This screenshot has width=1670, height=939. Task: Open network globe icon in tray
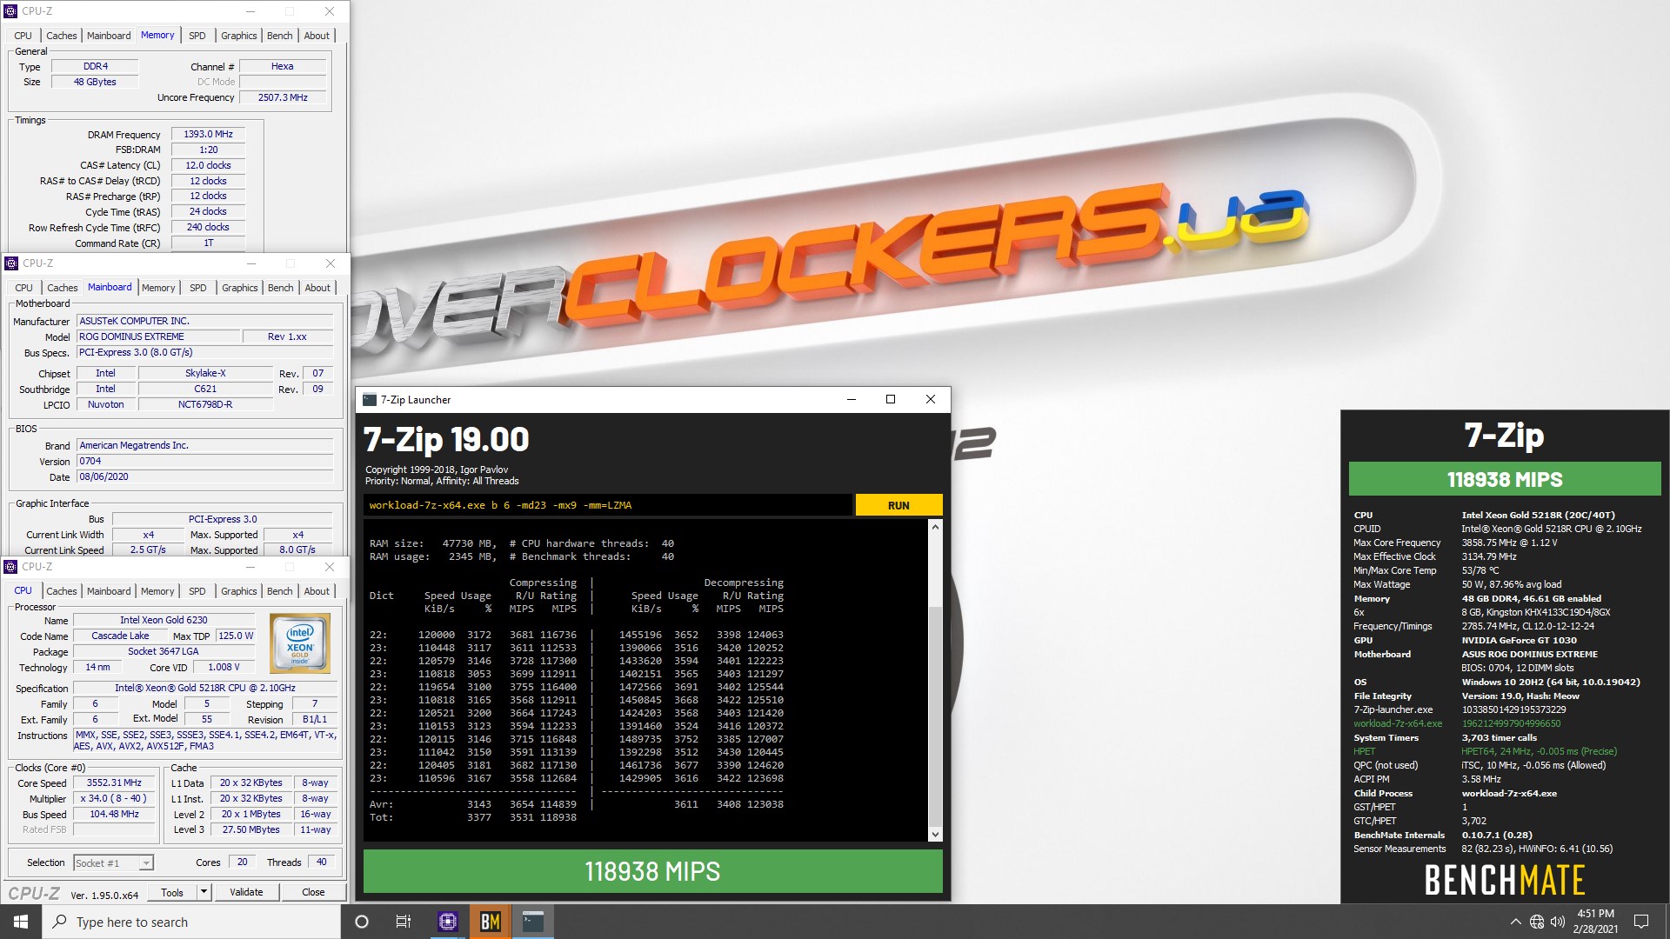point(1537,922)
